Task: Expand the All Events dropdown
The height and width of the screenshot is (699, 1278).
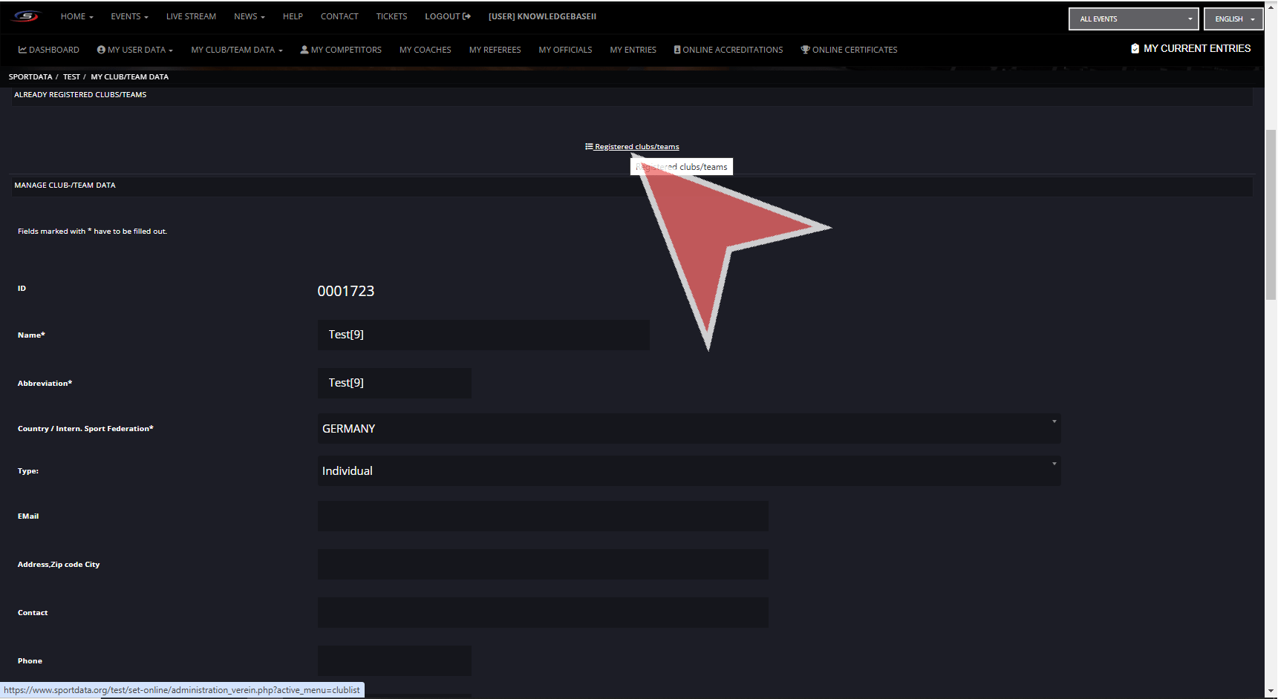Action: tap(1133, 19)
